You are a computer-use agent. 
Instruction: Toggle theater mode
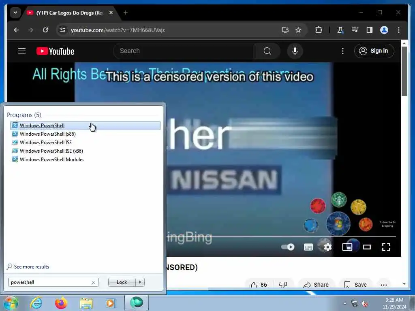point(367,247)
